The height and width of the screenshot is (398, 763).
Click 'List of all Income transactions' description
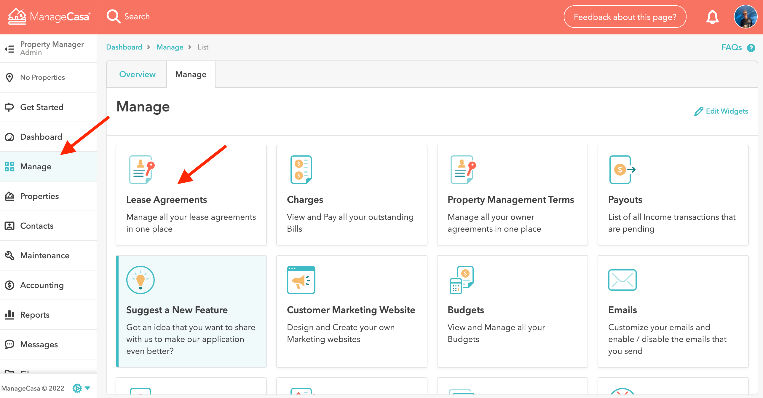click(x=672, y=223)
